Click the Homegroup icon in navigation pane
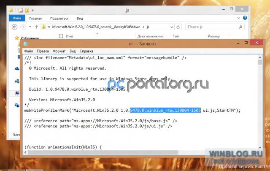The image size is (270, 171). pyautogui.click(x=17, y=81)
